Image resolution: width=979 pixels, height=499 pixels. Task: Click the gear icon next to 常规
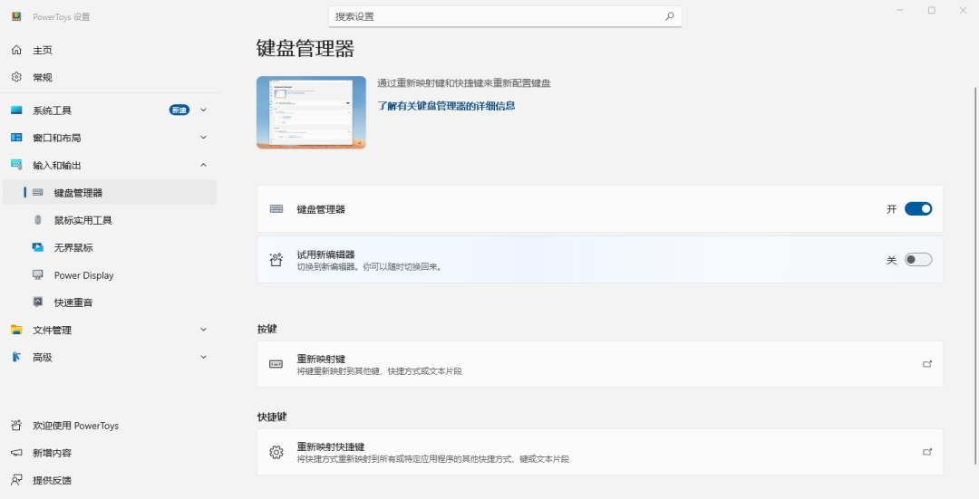coord(17,77)
